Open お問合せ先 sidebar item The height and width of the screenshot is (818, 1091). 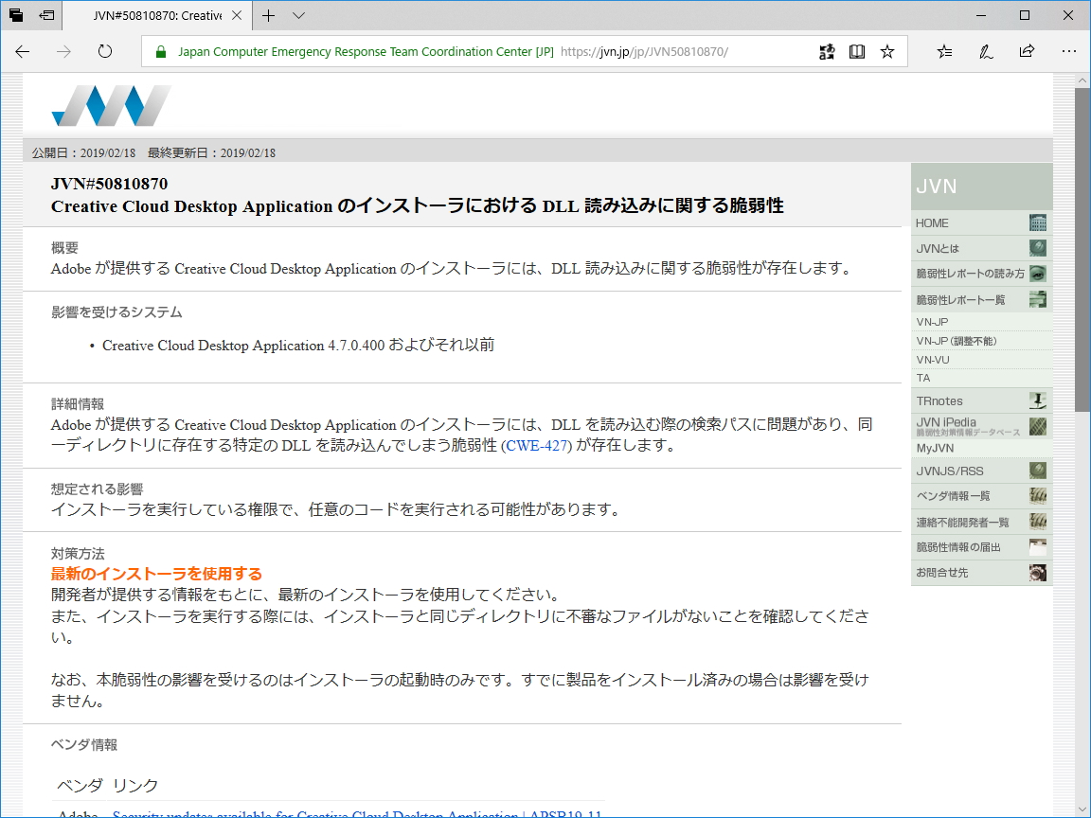tap(981, 573)
